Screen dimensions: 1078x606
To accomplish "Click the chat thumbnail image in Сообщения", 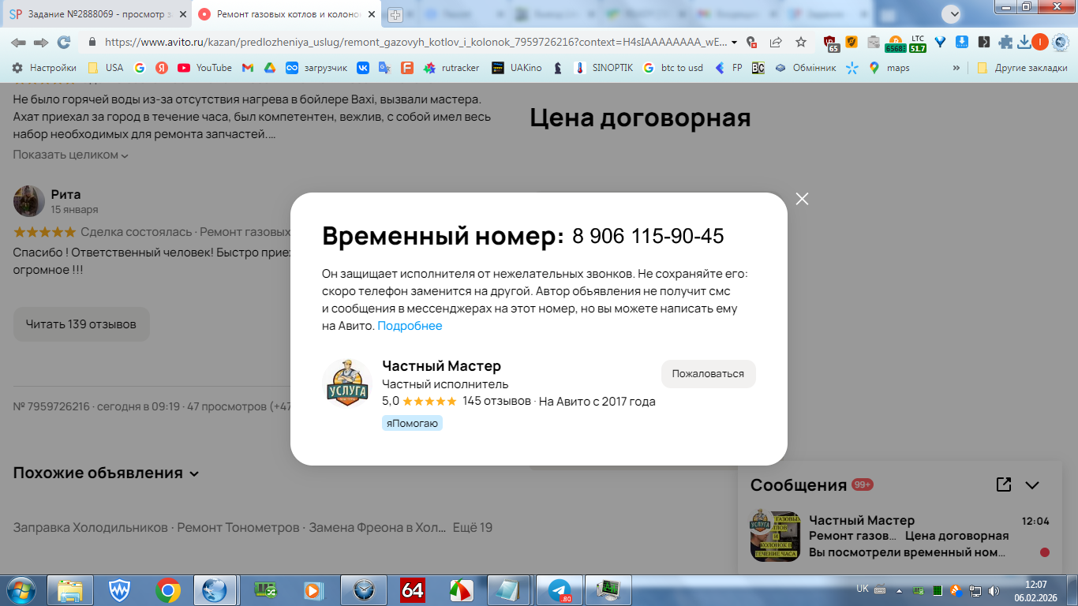I will [x=775, y=537].
